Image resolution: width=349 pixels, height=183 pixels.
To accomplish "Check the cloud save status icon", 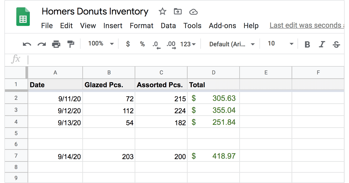I will click(193, 12).
